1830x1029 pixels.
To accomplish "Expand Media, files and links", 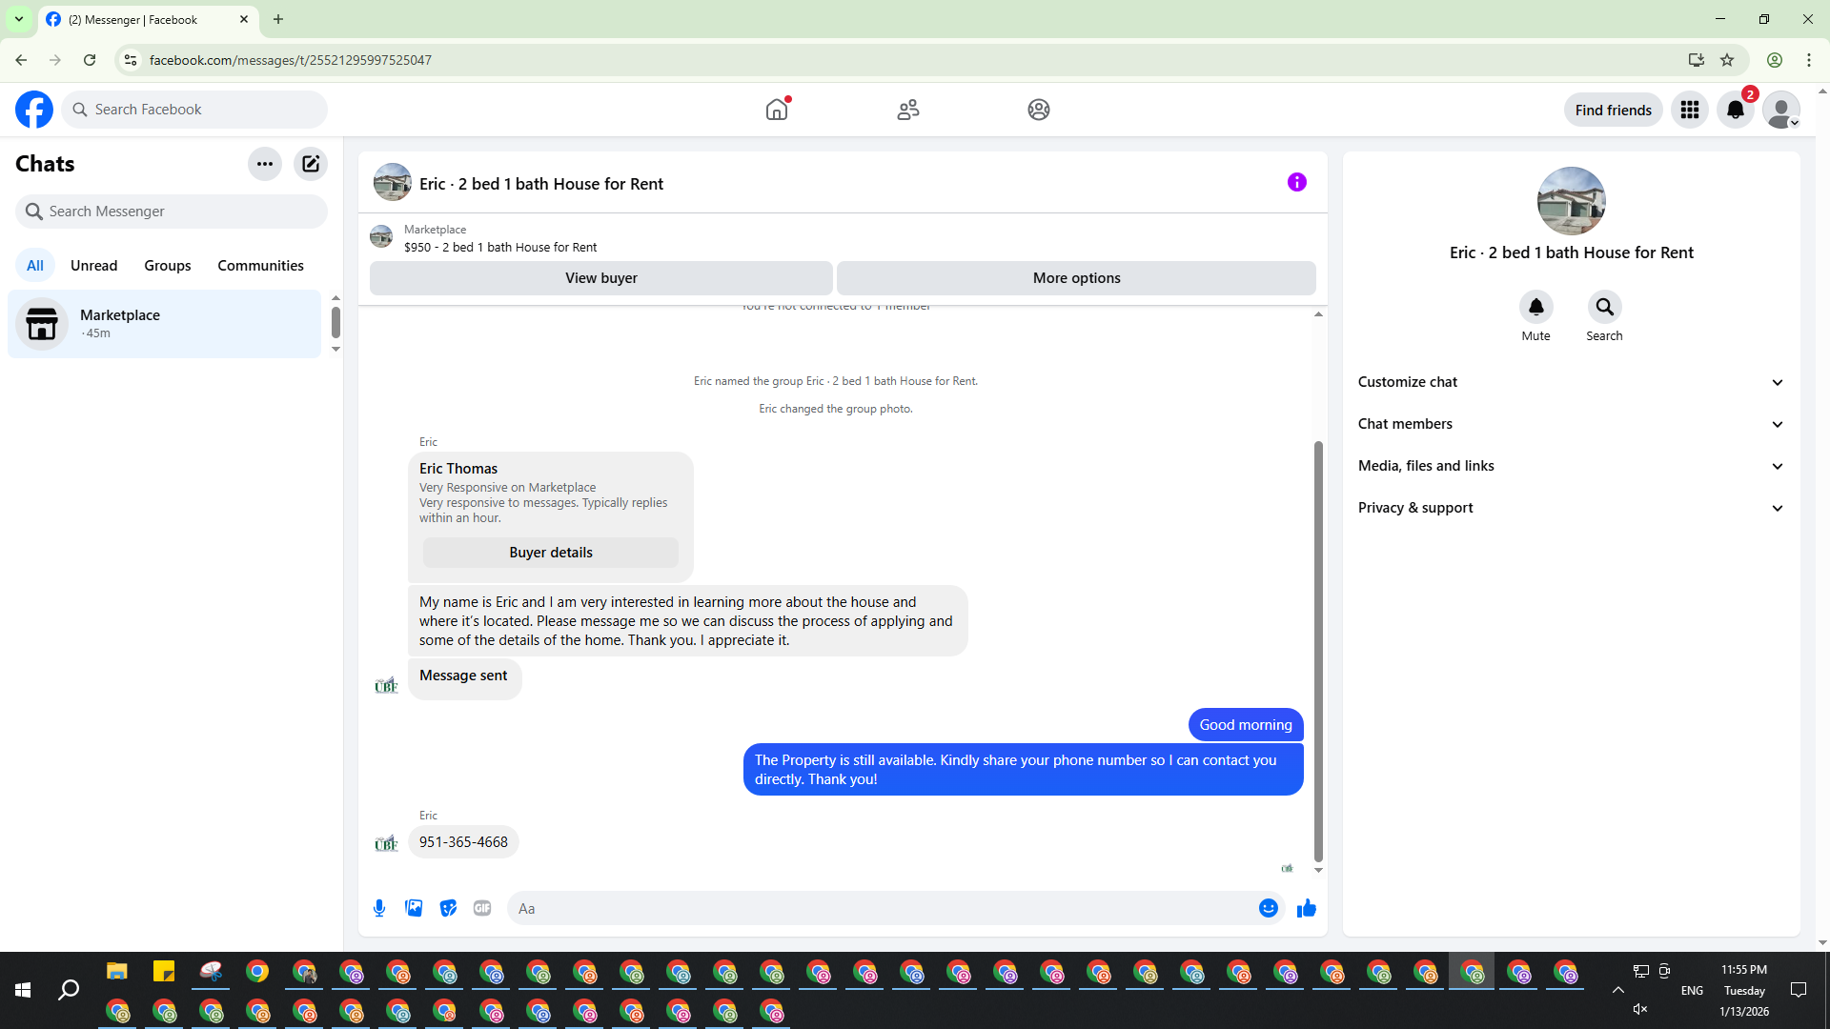I will click(1571, 466).
